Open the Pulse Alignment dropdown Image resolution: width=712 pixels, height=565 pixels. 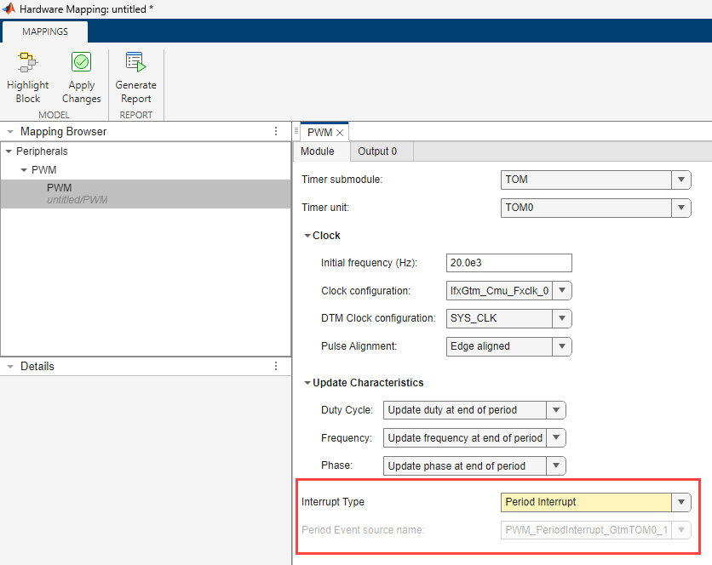click(x=562, y=346)
